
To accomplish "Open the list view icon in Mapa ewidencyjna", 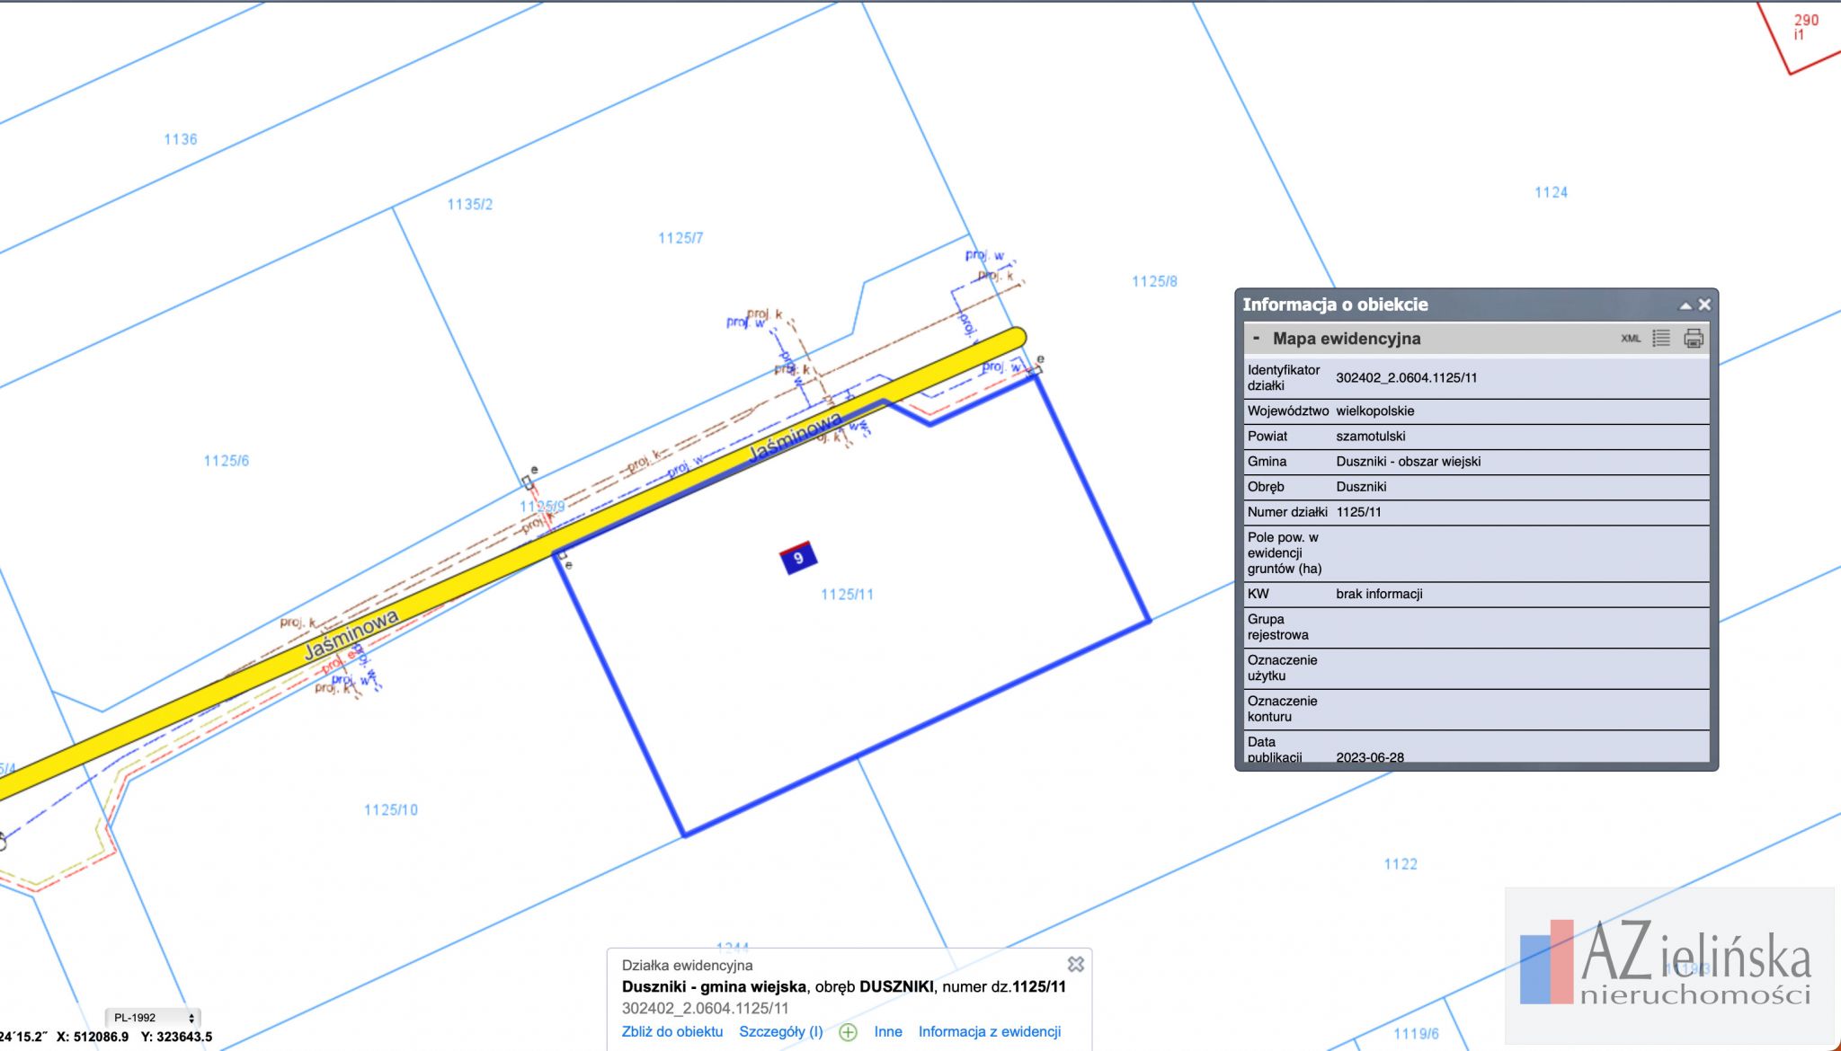I will (1661, 339).
